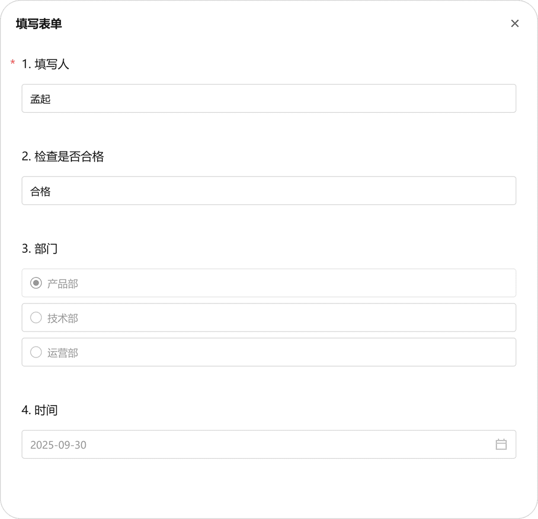Open the calendar date picker icon
Screen dimensions: 538x519
[x=501, y=444]
